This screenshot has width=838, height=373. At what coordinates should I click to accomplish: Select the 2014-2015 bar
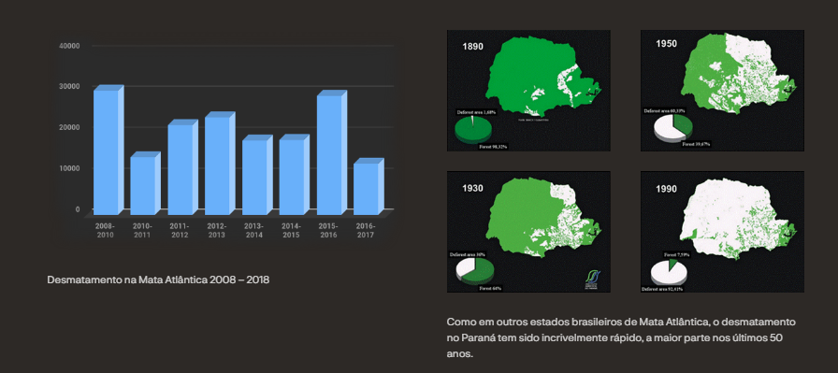[x=295, y=174]
